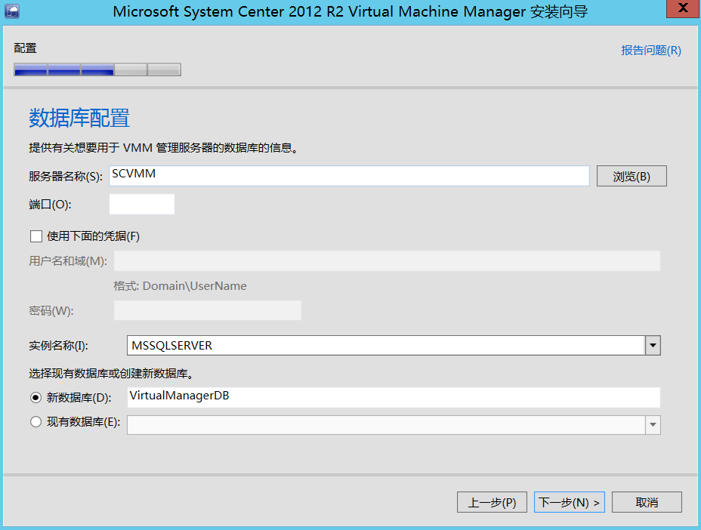Click the 服务器名称(S) label

[x=66, y=177]
